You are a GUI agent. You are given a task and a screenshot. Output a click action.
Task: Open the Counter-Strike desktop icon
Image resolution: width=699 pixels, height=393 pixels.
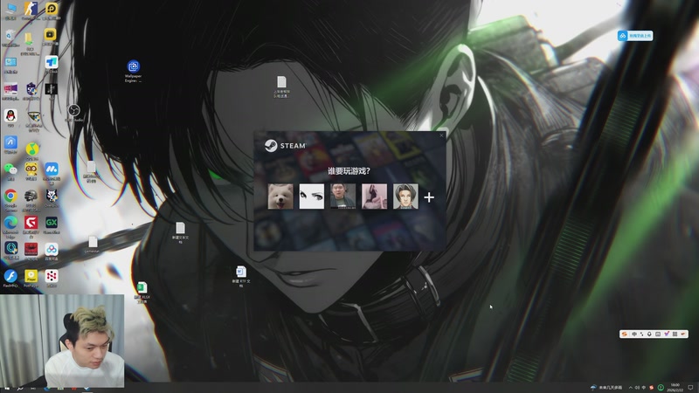click(31, 10)
